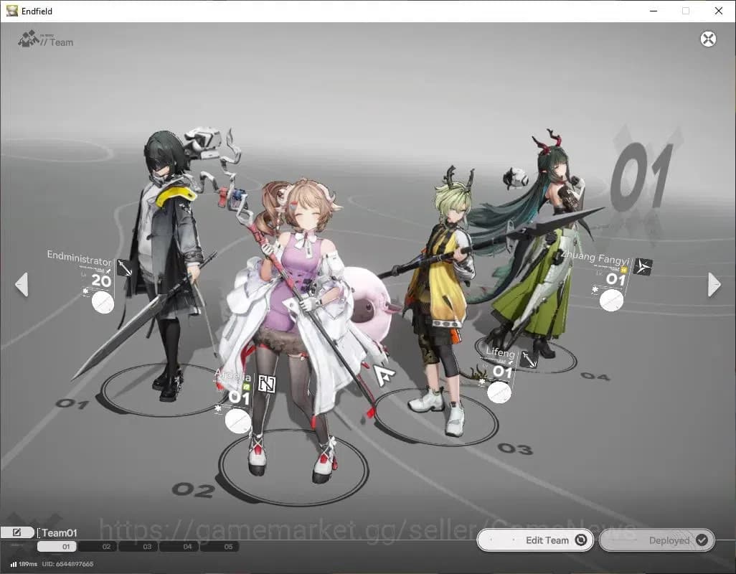Click the Team01 name text

tap(59, 532)
